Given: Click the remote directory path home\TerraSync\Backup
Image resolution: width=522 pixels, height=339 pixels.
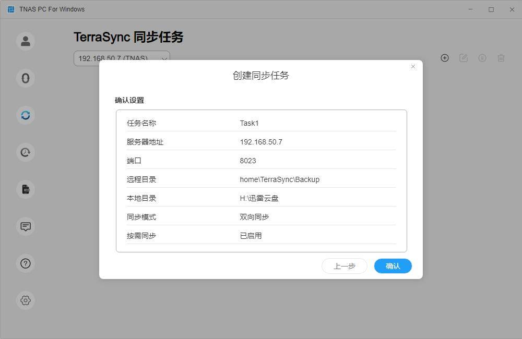Looking at the screenshot, I should (279, 179).
